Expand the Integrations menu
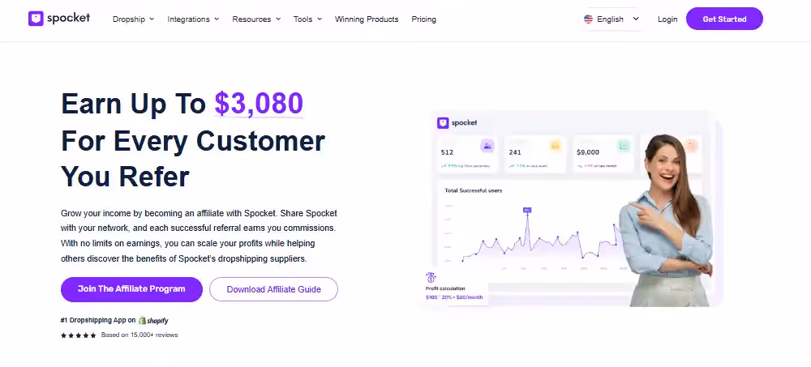 click(193, 19)
